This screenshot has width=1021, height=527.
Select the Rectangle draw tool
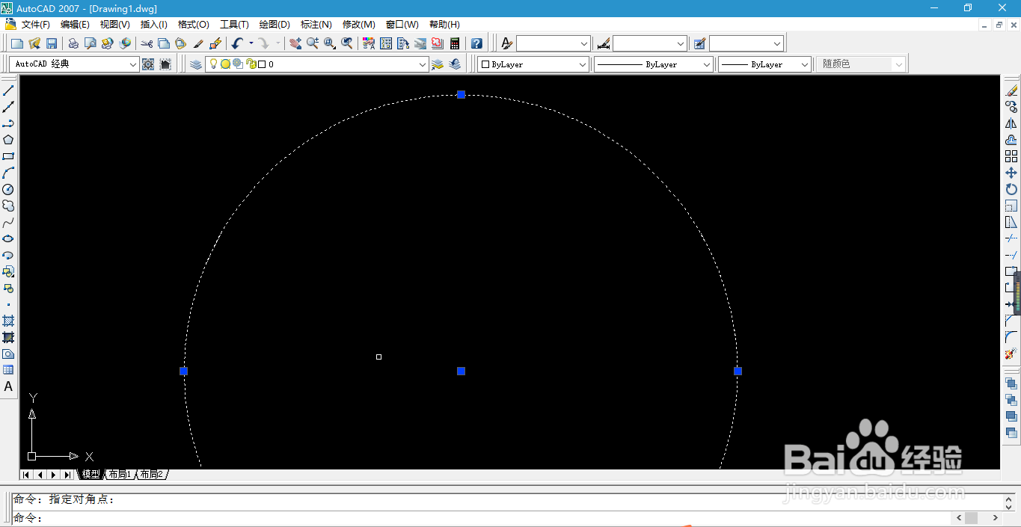click(x=8, y=156)
